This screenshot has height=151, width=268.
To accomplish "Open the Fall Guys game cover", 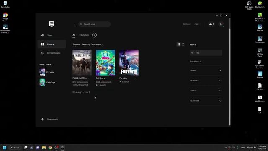I will [106, 62].
